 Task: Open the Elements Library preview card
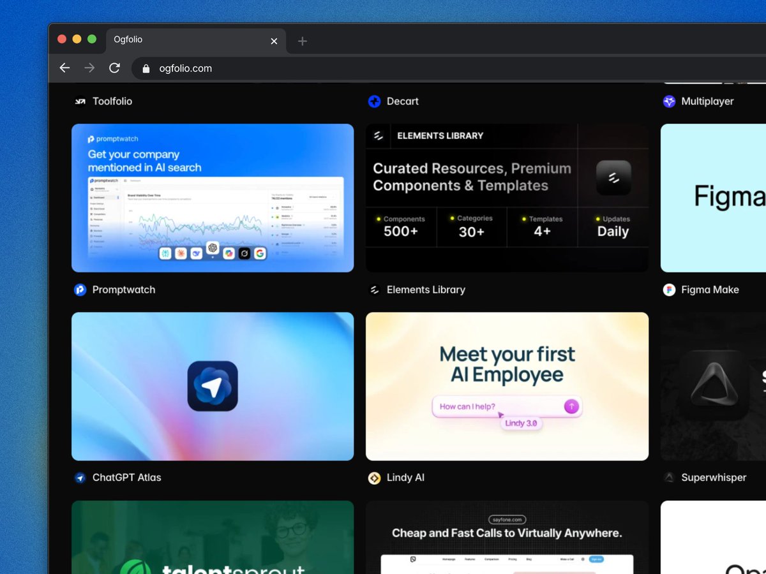pyautogui.click(x=507, y=198)
